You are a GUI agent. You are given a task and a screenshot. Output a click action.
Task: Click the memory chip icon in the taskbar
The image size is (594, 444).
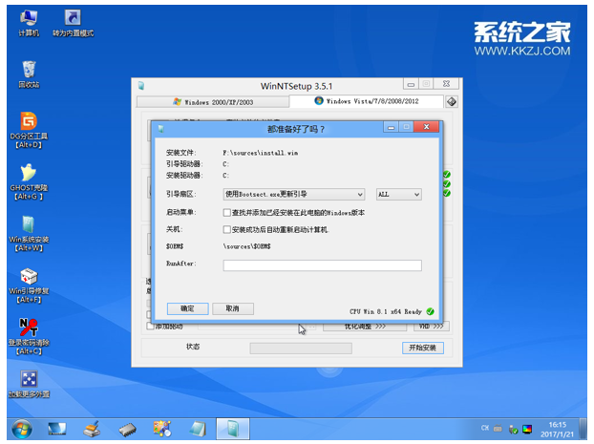click(127, 430)
